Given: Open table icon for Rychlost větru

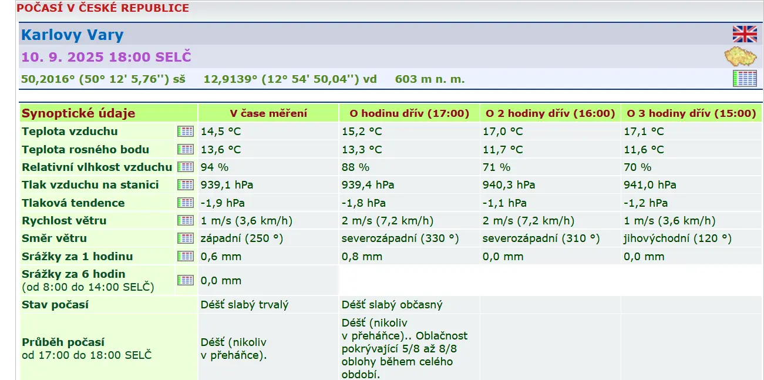Looking at the screenshot, I should pyautogui.click(x=185, y=221).
